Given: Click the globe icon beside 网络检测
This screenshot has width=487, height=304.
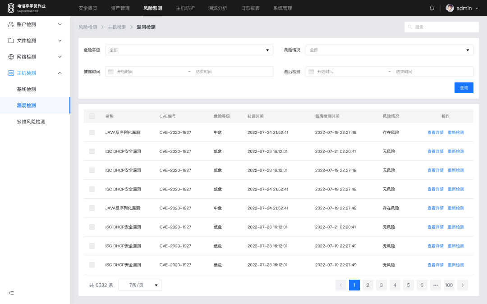Looking at the screenshot, I should pyautogui.click(x=11, y=57).
